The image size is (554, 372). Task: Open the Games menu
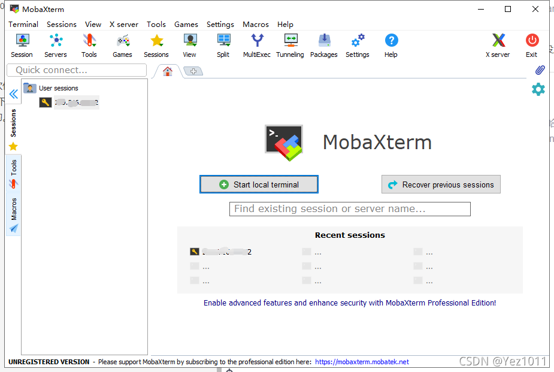coord(186,25)
